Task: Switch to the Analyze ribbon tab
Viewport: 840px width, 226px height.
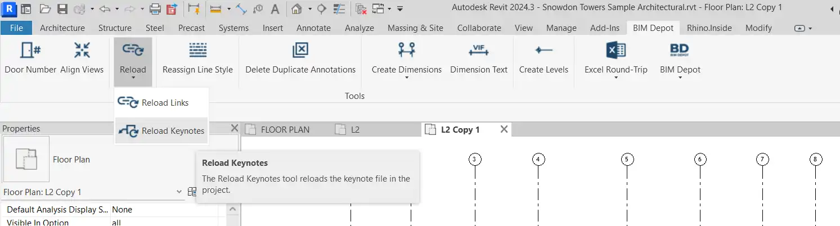Action: point(360,28)
